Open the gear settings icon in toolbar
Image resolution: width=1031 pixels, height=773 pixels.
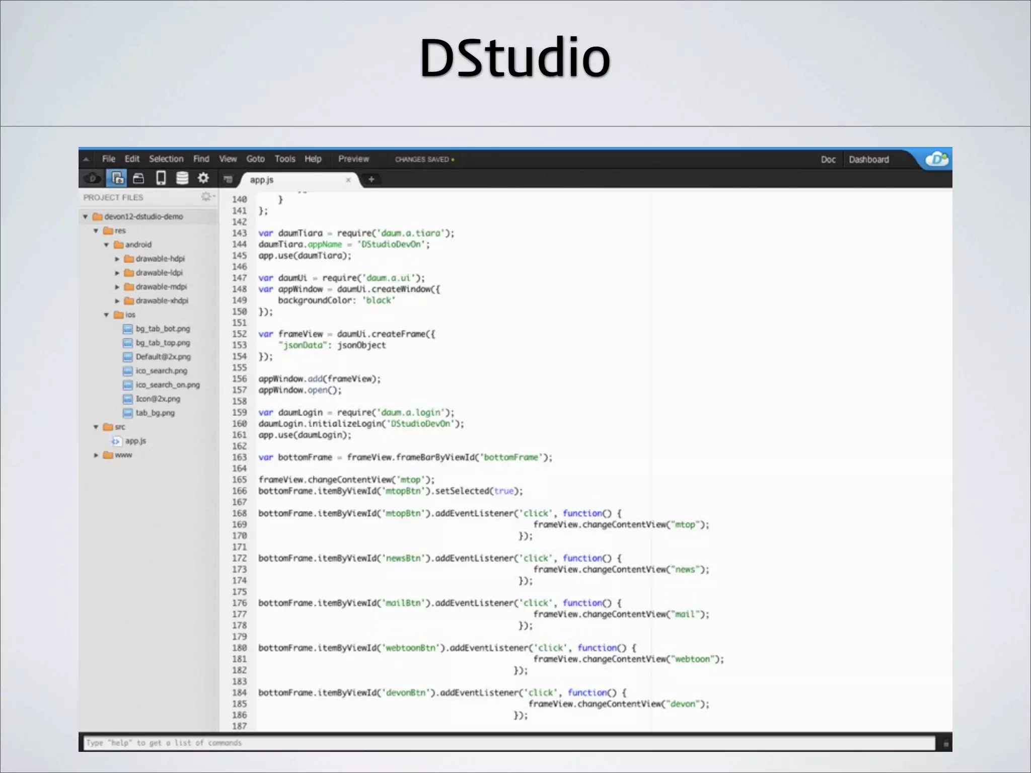(203, 178)
